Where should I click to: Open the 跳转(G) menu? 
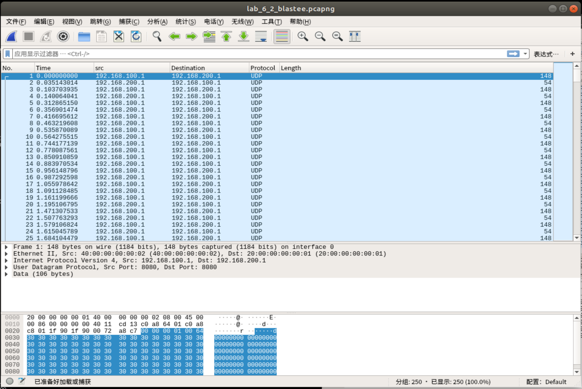point(100,22)
